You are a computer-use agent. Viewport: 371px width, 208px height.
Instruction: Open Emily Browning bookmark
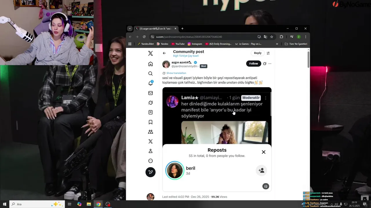click(219, 44)
